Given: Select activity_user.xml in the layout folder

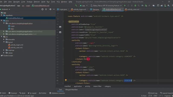Looking at the screenshot, I should 16,47.
